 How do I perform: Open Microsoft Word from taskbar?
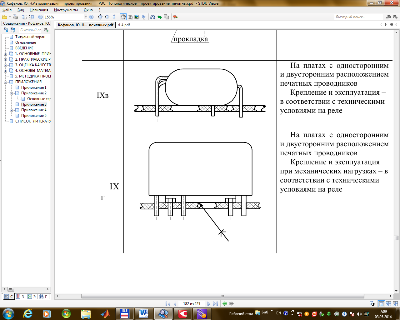[x=144, y=313]
